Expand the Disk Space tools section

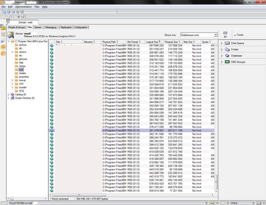click(x=221, y=43)
